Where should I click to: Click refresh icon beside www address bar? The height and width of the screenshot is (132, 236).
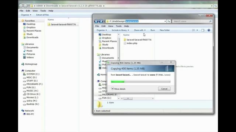pyautogui.click(x=169, y=21)
